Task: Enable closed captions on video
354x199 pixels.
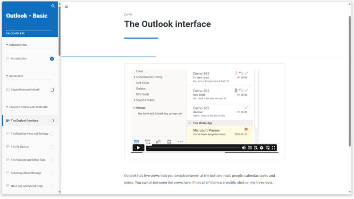Action: [250, 148]
